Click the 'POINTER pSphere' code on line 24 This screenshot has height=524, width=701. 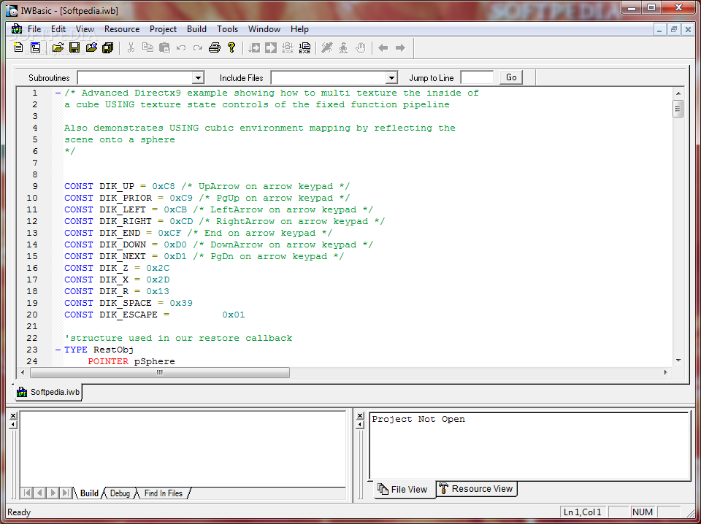131,361
